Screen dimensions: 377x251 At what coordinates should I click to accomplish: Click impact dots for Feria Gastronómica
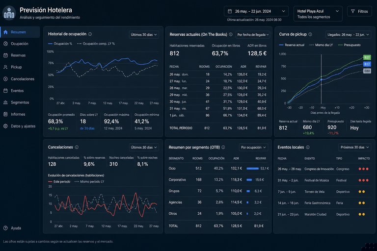pos(362,203)
